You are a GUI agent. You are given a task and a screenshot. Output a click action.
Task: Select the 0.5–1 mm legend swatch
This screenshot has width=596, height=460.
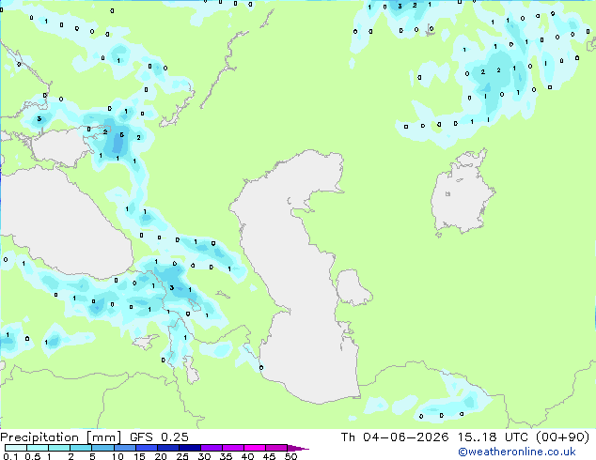[38, 448]
